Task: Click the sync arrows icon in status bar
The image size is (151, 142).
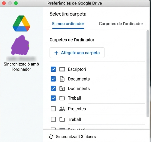Action: [x=51, y=137]
